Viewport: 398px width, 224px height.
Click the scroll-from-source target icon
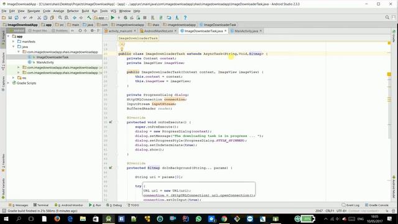point(80,30)
